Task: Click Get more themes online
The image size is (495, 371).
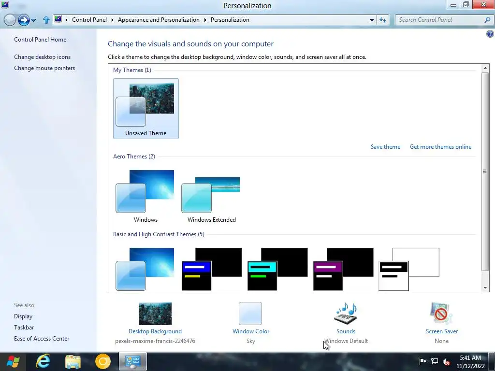Action: (x=440, y=147)
